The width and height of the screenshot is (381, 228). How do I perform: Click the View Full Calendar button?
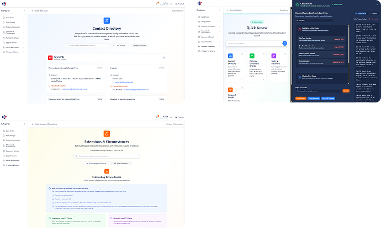pos(327,98)
